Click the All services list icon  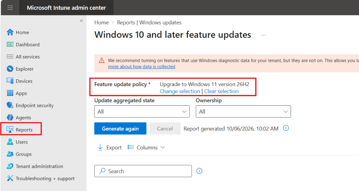(x=10, y=56)
